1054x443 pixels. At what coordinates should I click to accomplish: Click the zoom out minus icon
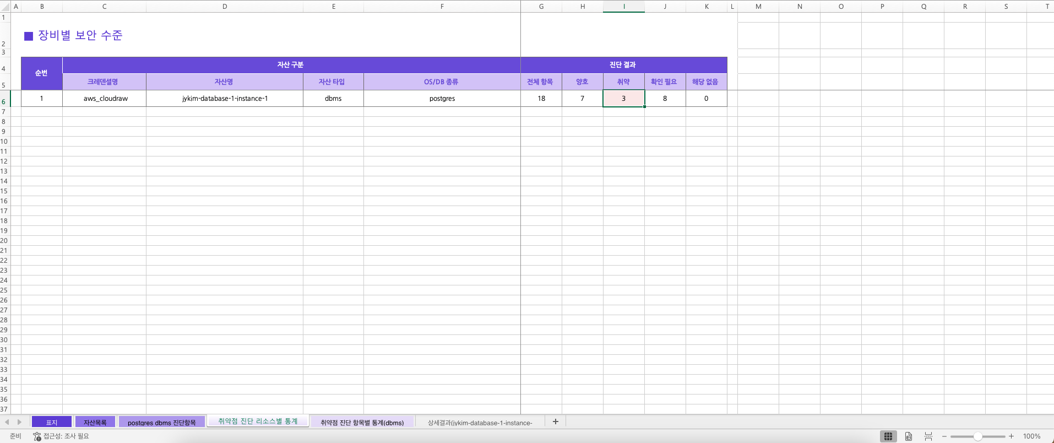pyautogui.click(x=944, y=436)
